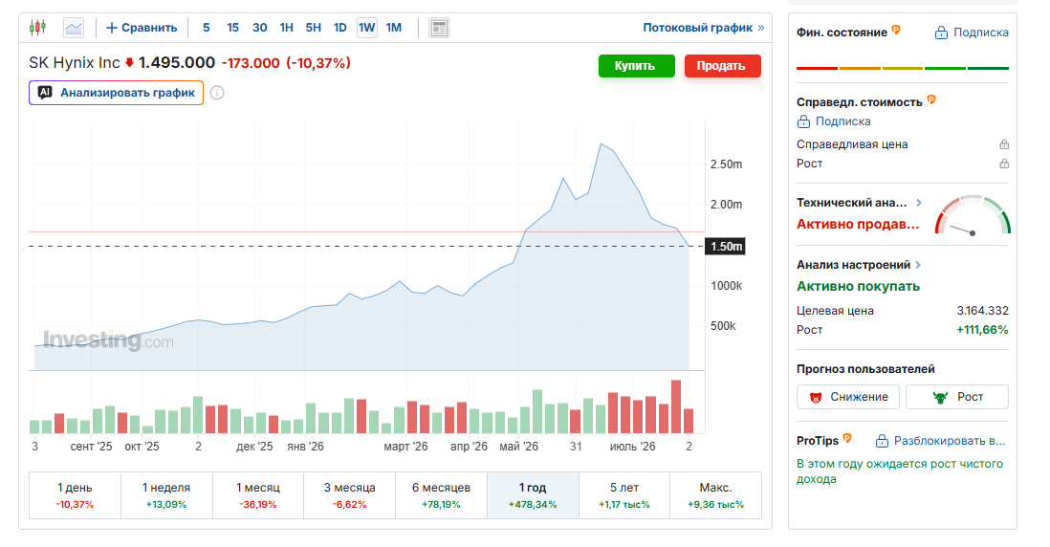
Task: Open Разблокировать link in ProTips
Action: click(x=949, y=441)
